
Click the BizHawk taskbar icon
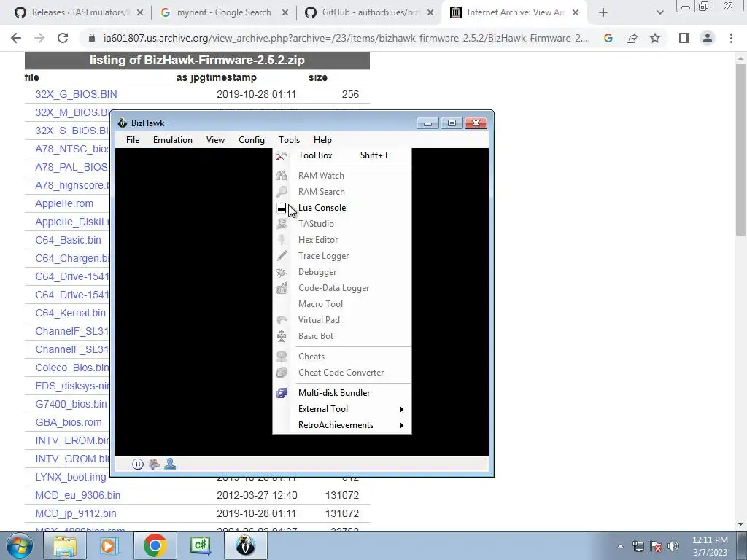tap(245, 546)
